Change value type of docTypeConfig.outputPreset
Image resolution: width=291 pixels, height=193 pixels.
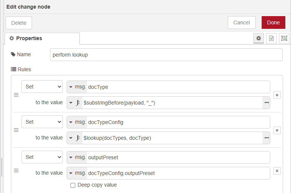pos(77,173)
